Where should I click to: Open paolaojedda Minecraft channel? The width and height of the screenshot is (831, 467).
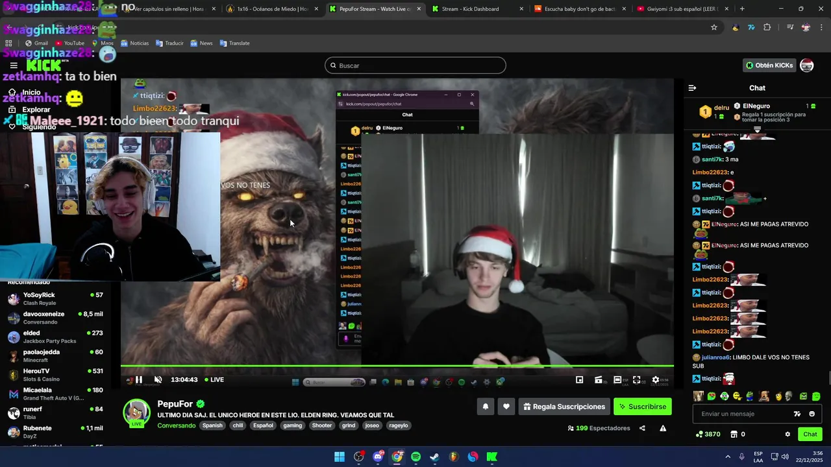click(55, 355)
